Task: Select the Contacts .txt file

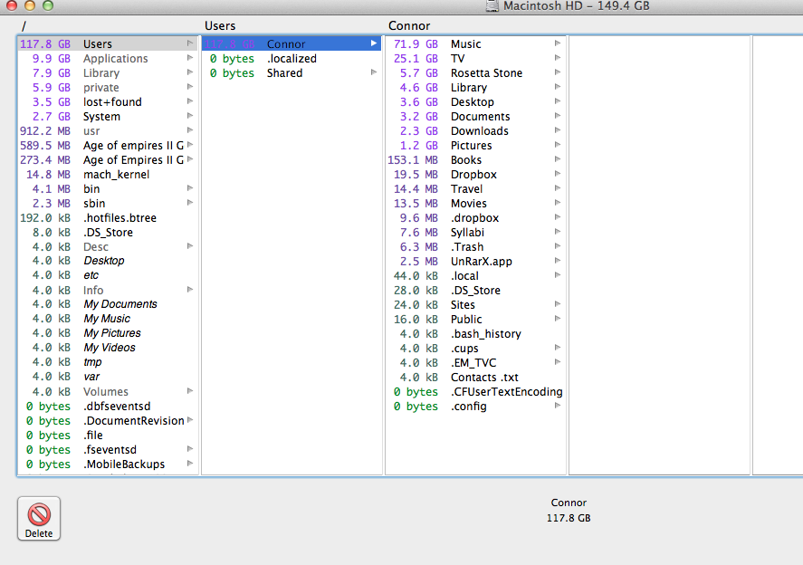Action: tap(476, 377)
